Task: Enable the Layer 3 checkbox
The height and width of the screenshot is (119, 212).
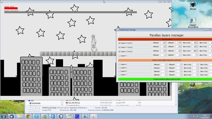Action: pos(119,56)
